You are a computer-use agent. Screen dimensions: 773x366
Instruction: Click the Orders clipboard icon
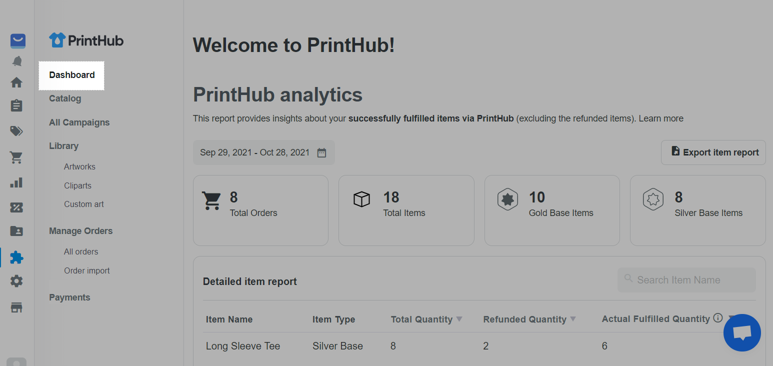tap(16, 105)
